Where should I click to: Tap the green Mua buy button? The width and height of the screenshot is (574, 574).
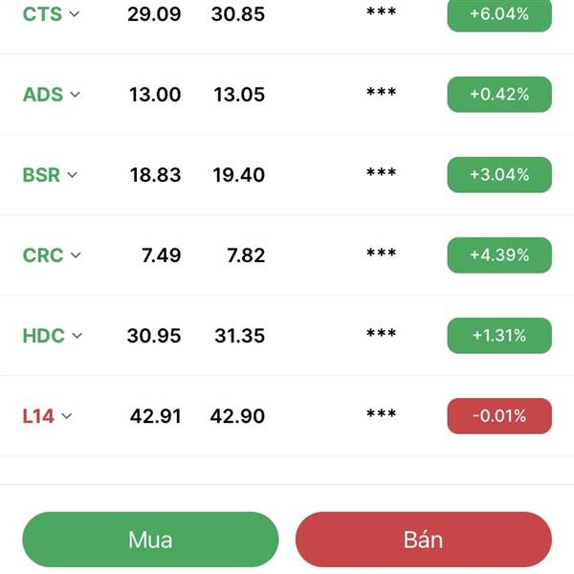(150, 540)
